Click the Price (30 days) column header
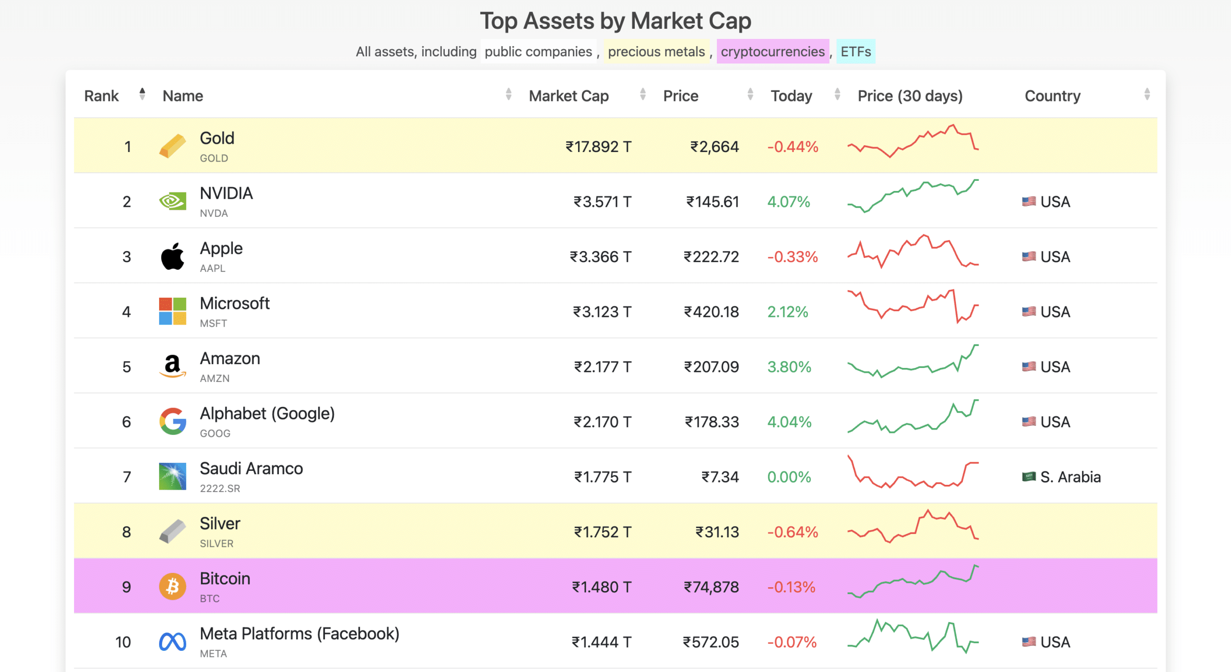 coord(910,96)
